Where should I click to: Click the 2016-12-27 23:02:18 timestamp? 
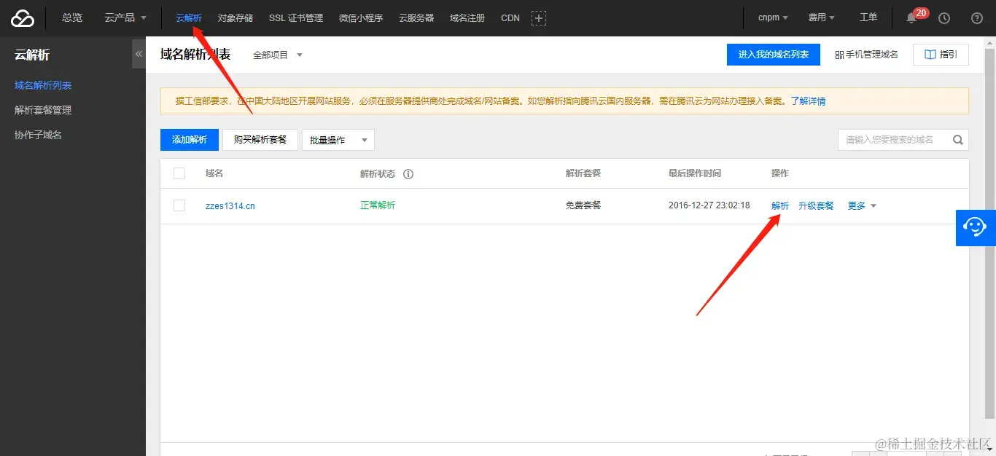pyautogui.click(x=709, y=205)
